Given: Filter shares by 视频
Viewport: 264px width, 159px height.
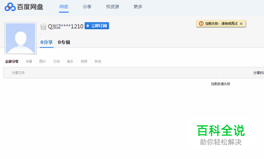Looking at the screenshot, I should pyautogui.click(x=84, y=62).
